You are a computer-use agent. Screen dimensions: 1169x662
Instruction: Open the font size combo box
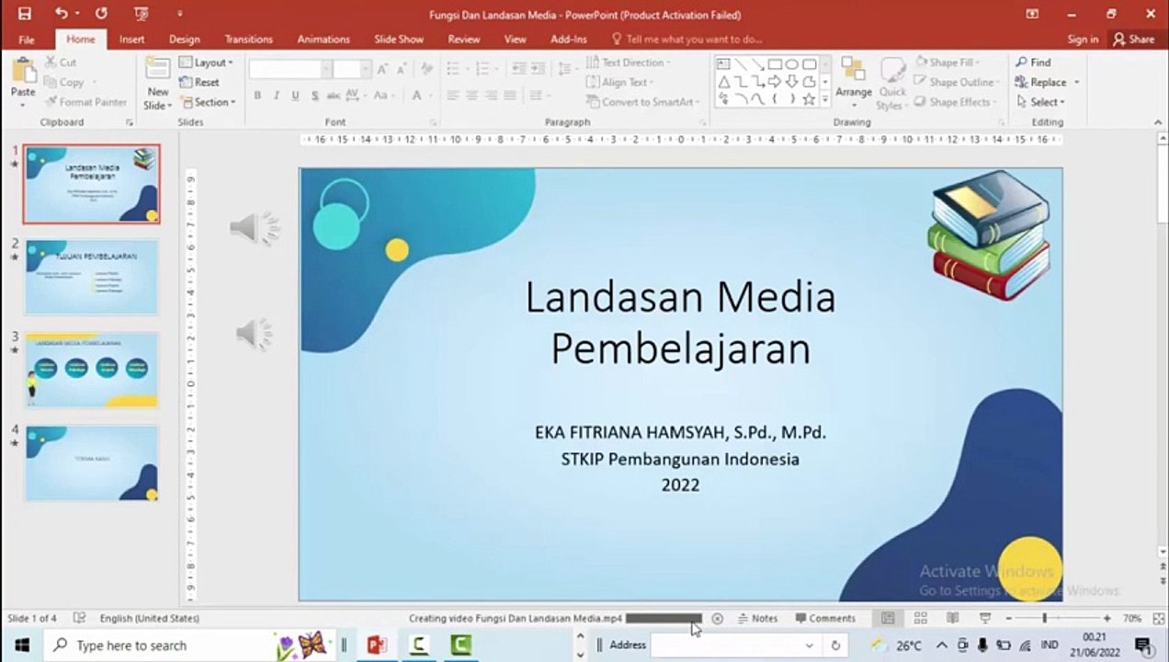coord(365,70)
